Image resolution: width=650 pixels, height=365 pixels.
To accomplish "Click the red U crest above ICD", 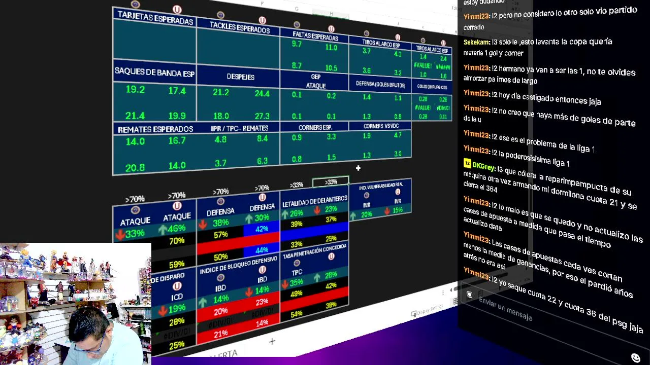I will [x=177, y=286].
